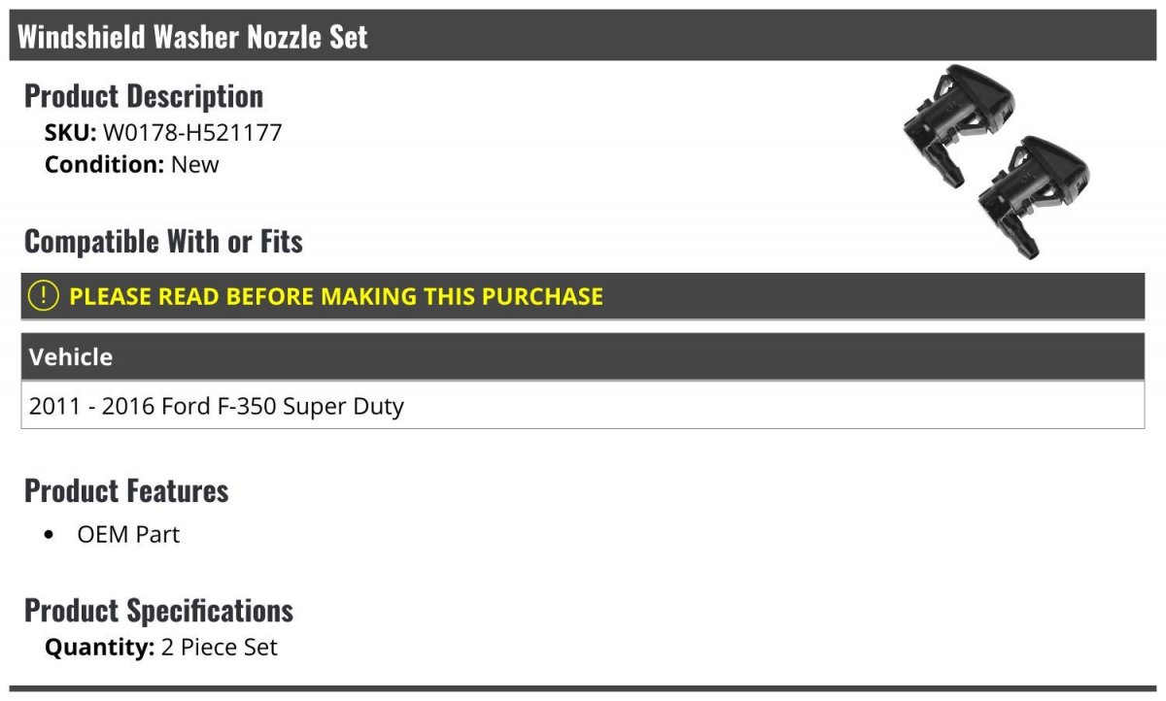Click the SKU number W0178-H521177
Image resolution: width=1166 pixels, height=701 pixels.
coord(192,133)
